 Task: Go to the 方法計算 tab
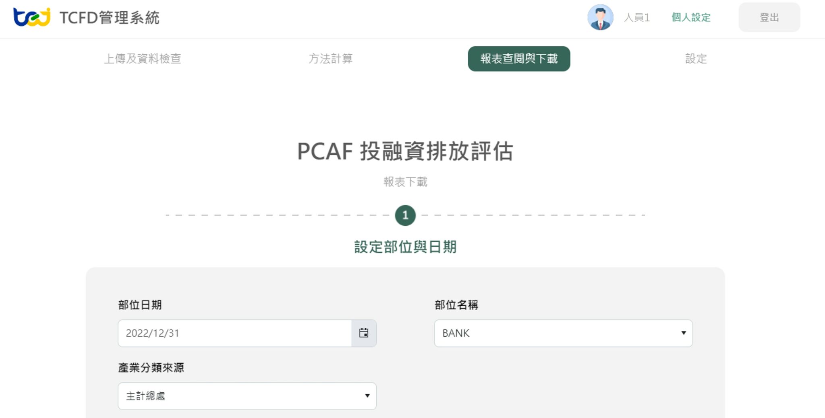click(x=330, y=59)
